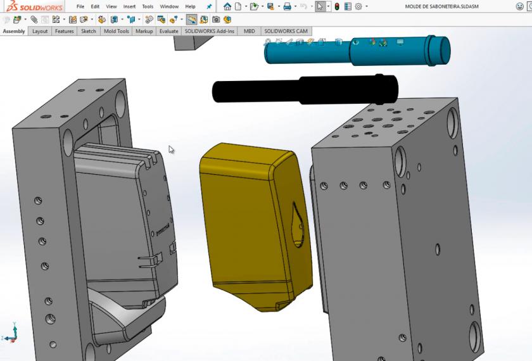Click the camera snapshot icon
This screenshot has height=361, width=532.
tap(217, 20)
